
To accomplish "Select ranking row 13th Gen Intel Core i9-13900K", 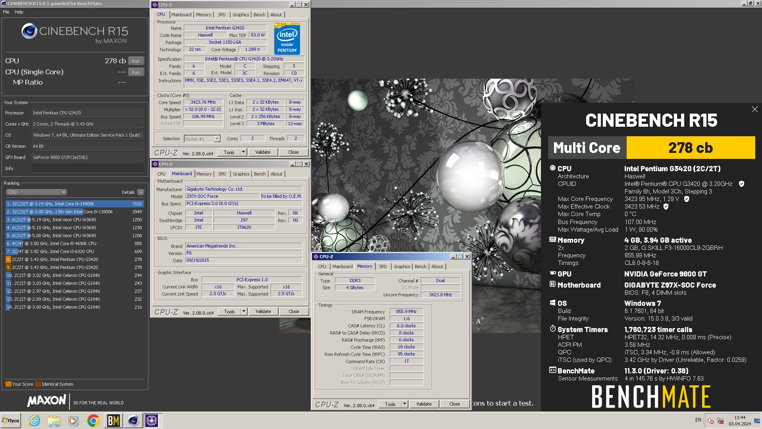I will tap(75, 212).
